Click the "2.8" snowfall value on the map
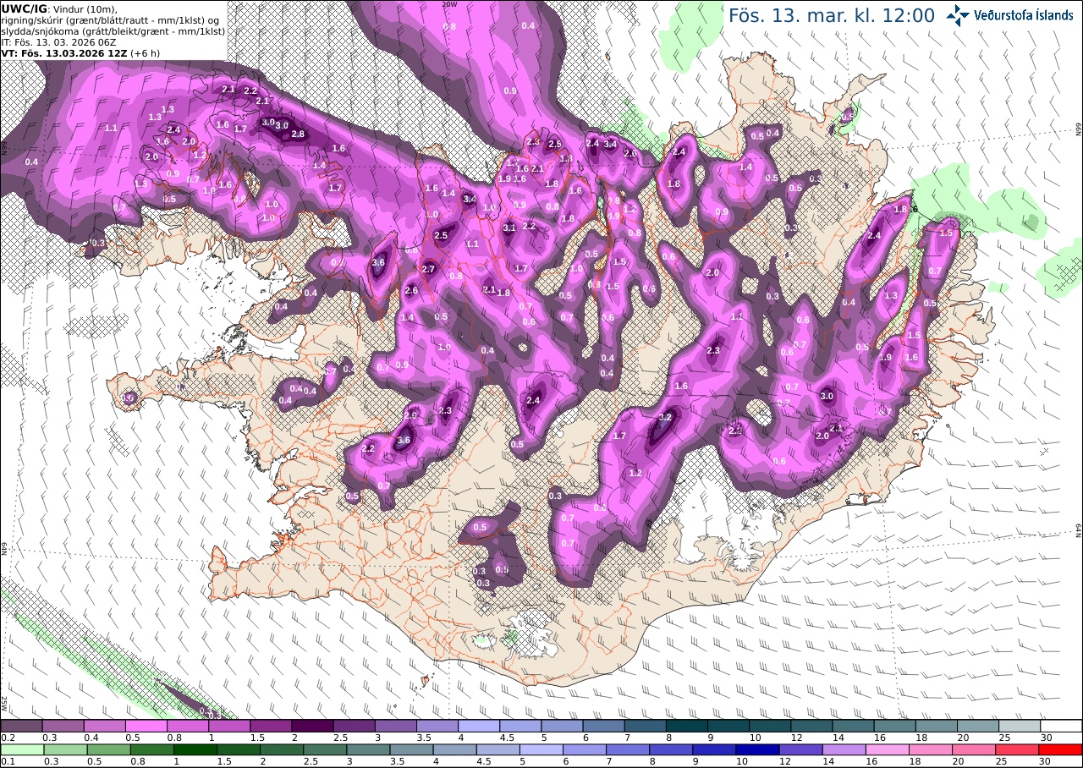Image resolution: width=1083 pixels, height=768 pixels. coord(298,134)
